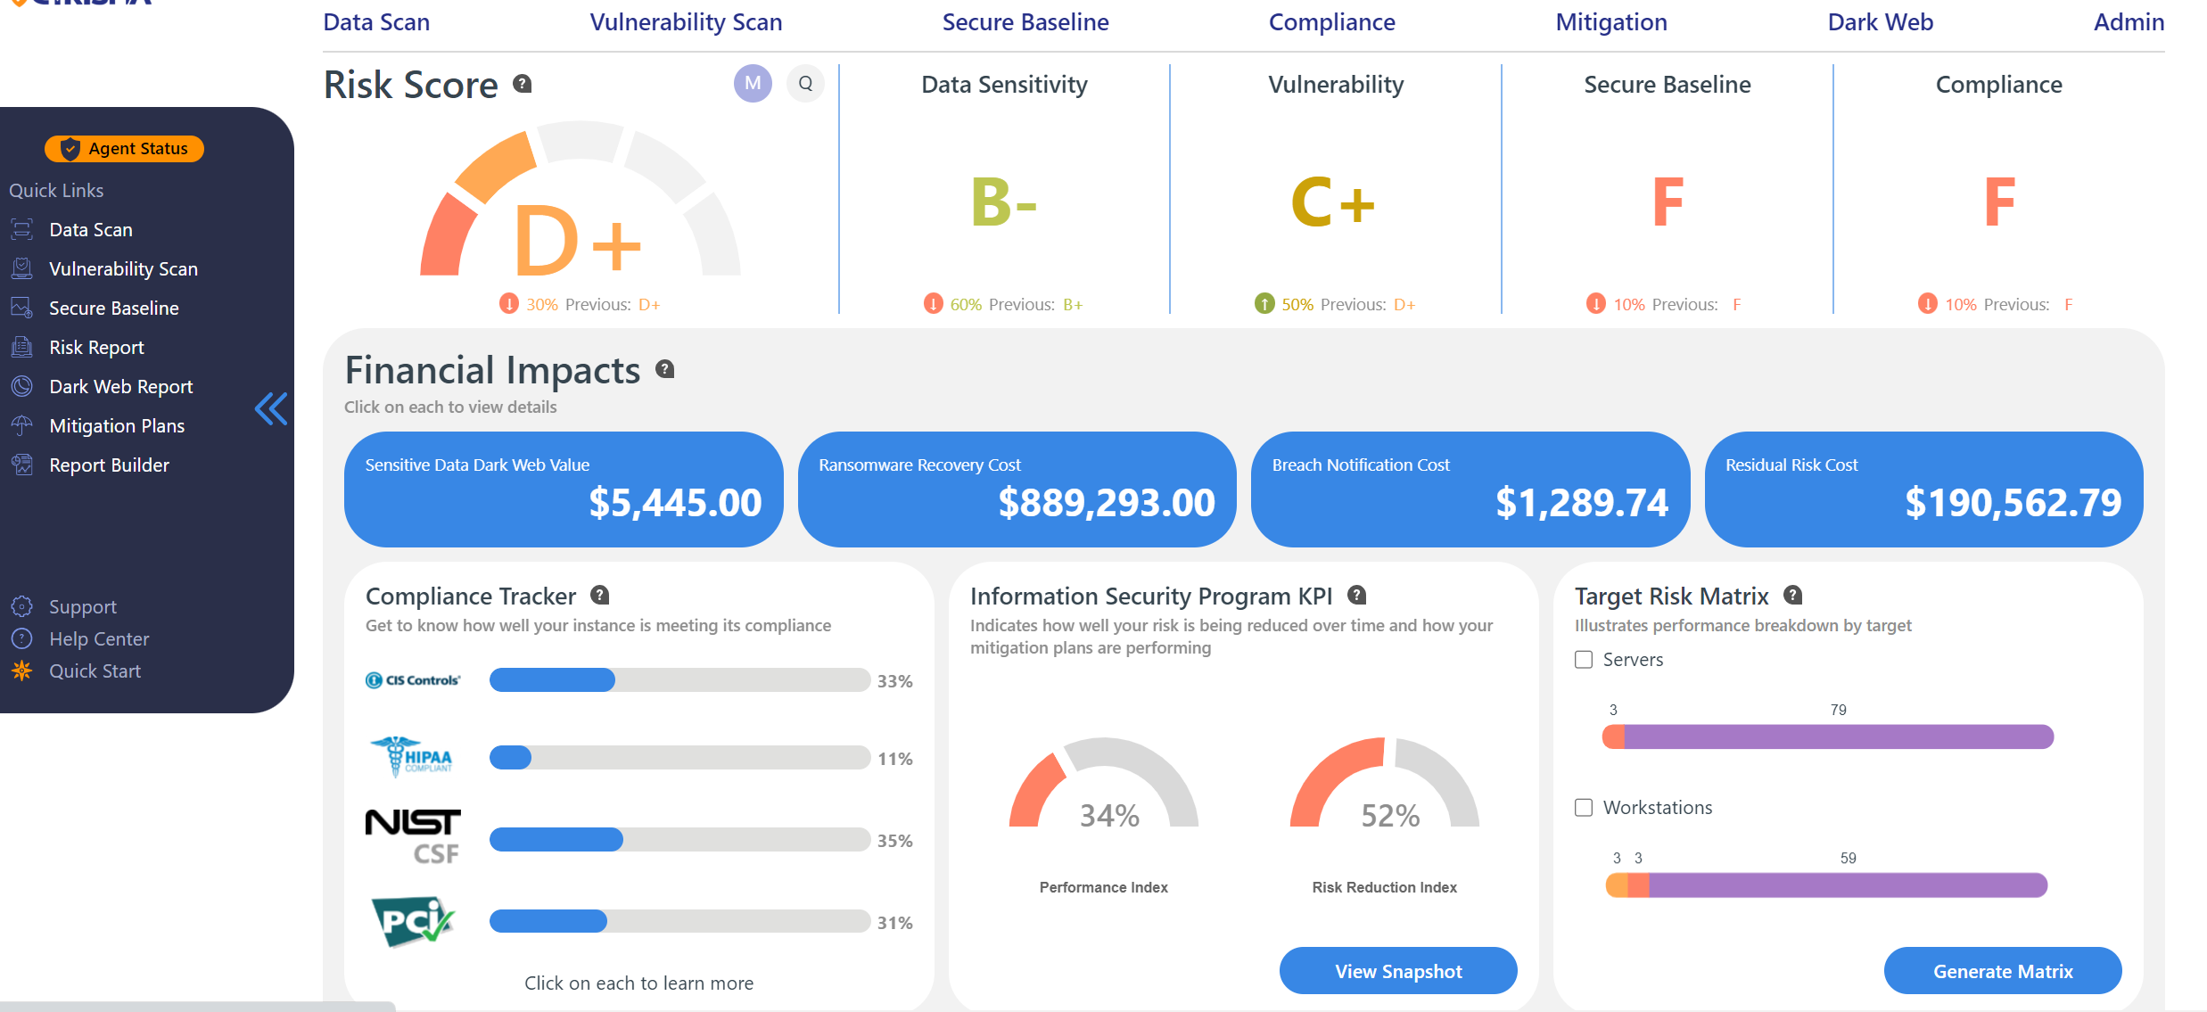
Task: Click the Data Scan sidebar icon
Action: tap(21, 229)
